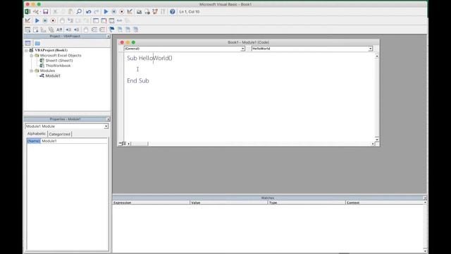Click the Undo arrow icon
This screenshot has width=451, height=254.
click(x=88, y=12)
